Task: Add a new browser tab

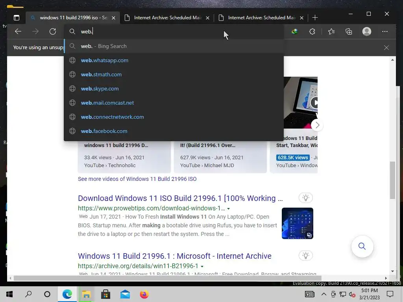Action: tap(315, 17)
